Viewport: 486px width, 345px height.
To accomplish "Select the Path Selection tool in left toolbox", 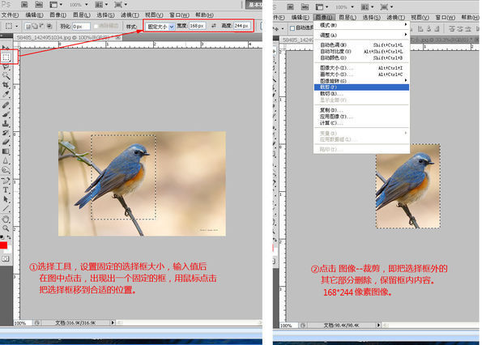I will click(x=6, y=199).
